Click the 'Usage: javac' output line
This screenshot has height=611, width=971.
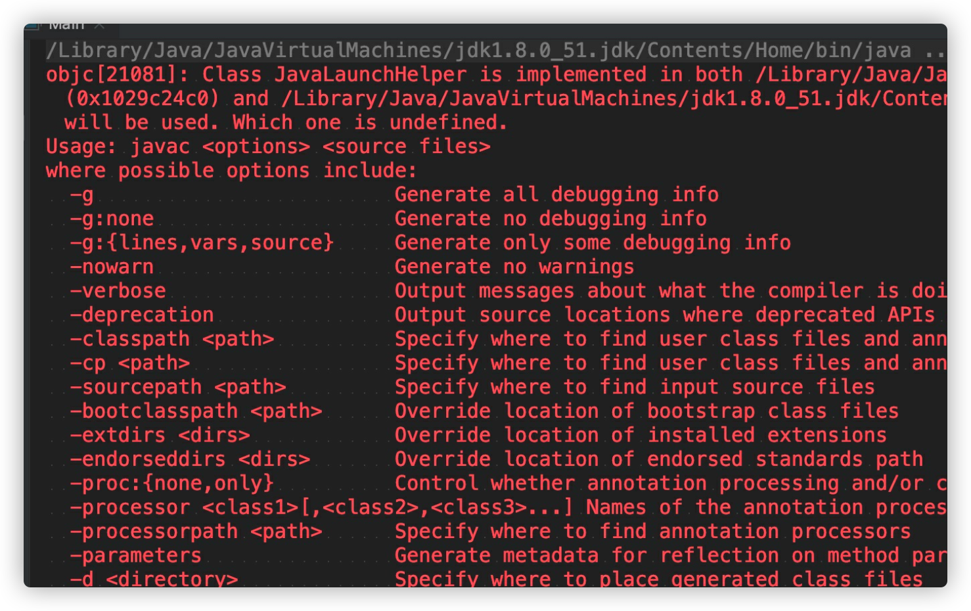tap(268, 147)
